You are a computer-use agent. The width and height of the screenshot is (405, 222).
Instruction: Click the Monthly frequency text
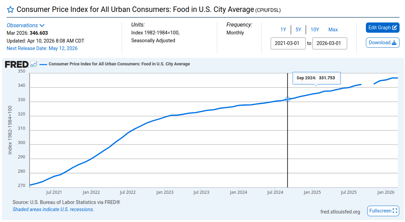pos(235,33)
